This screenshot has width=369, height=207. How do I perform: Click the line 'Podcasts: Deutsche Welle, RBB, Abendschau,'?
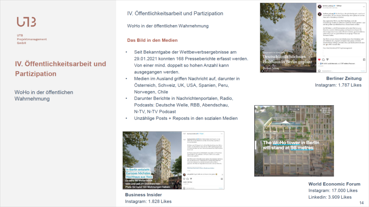(x=182, y=105)
